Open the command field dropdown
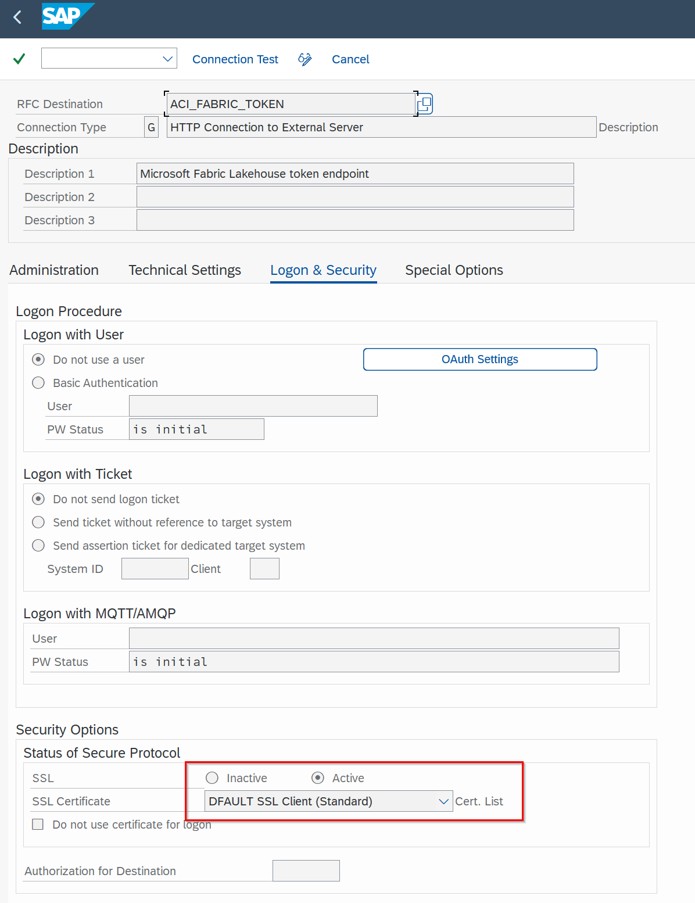Screen dimensions: 695x903 pos(168,59)
